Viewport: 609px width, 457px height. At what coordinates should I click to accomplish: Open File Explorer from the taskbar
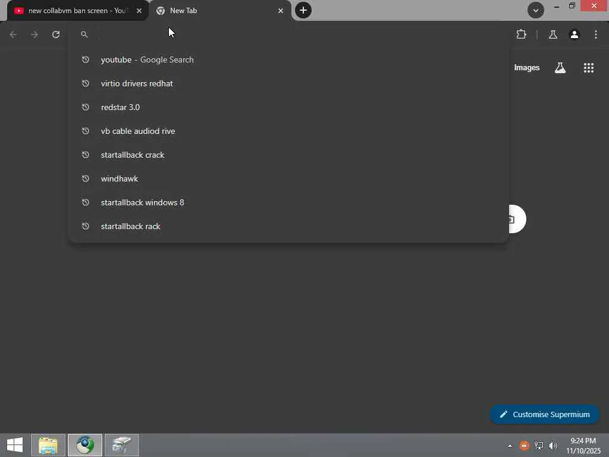pos(48,445)
